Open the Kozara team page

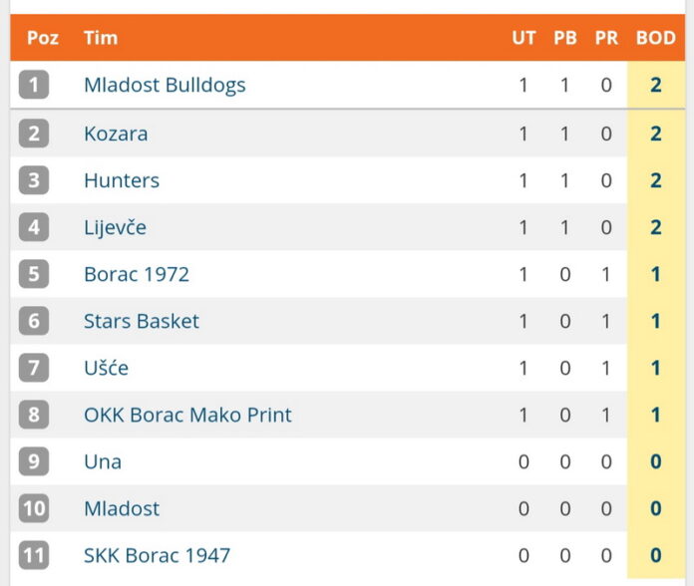coord(116,134)
